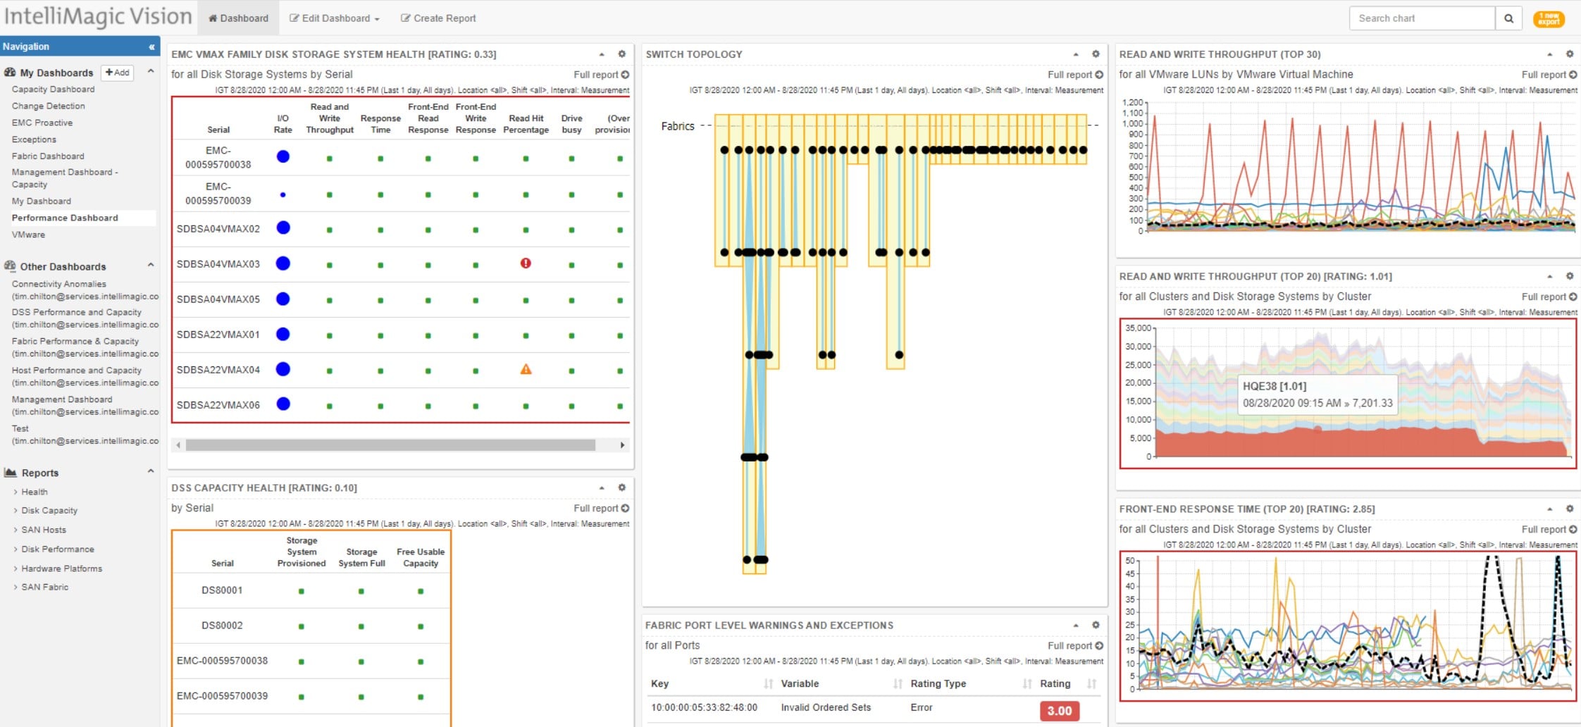Add a new dashboard with the +Add button

point(118,73)
